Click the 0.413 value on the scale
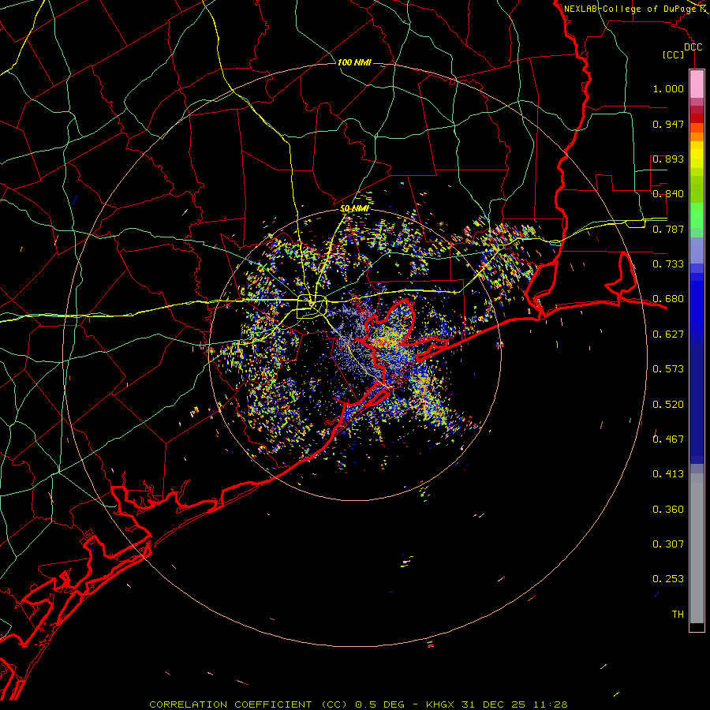Image resolution: width=710 pixels, height=710 pixels. (x=668, y=474)
